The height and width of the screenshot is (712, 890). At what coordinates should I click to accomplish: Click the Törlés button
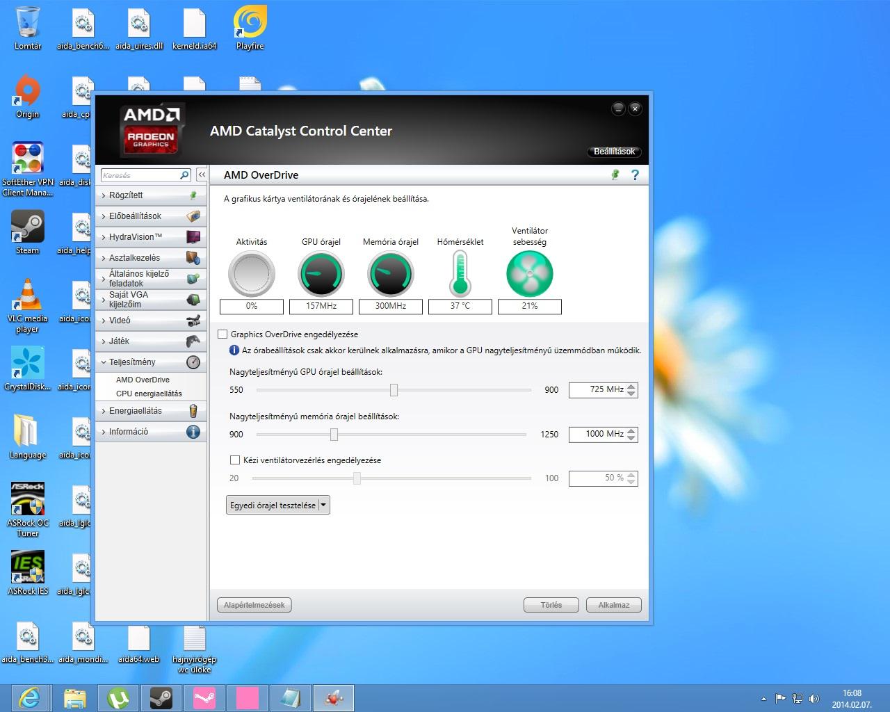pyautogui.click(x=551, y=605)
